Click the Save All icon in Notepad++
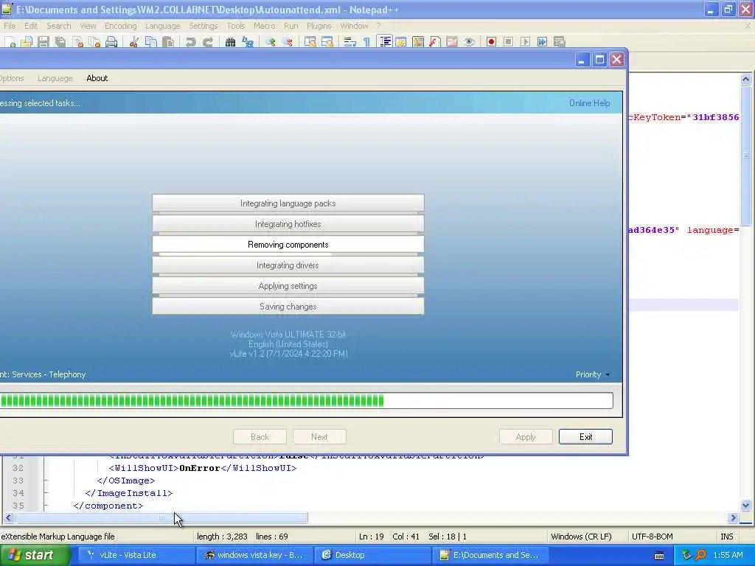This screenshot has width=755, height=566. coord(60,42)
